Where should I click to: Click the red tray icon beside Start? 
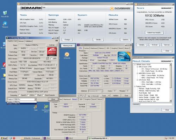[14, 138]
